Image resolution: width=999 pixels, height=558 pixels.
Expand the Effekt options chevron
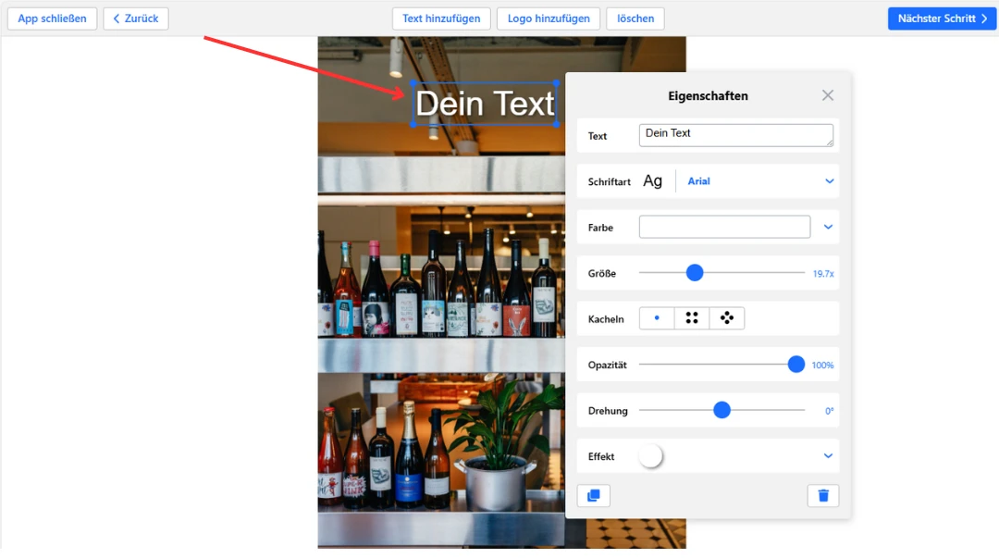[x=829, y=456]
